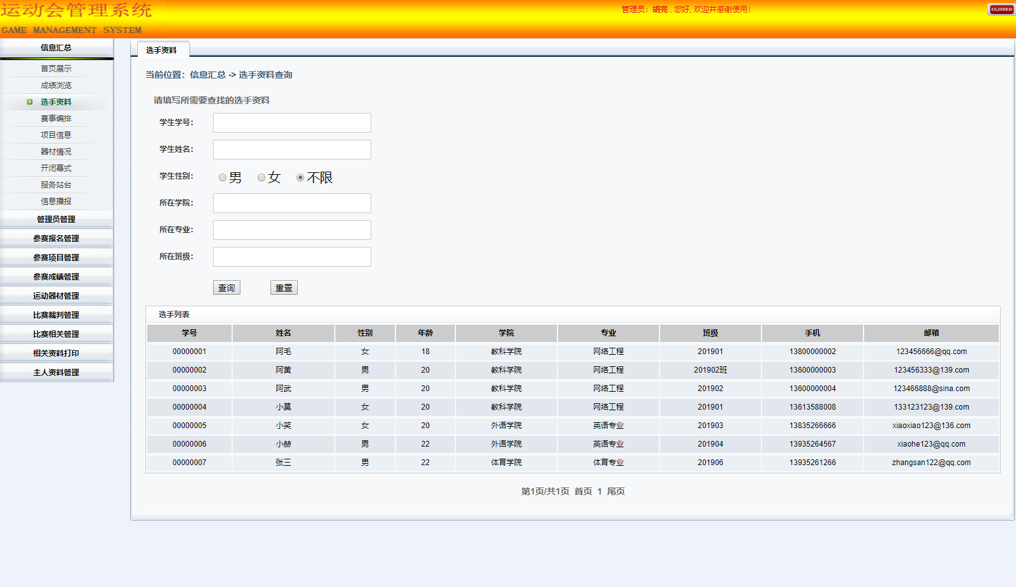Click the 查询 search button
The height and width of the screenshot is (587, 1016).
[x=226, y=288]
